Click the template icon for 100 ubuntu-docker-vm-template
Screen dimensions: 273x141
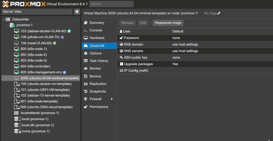tap(17, 84)
